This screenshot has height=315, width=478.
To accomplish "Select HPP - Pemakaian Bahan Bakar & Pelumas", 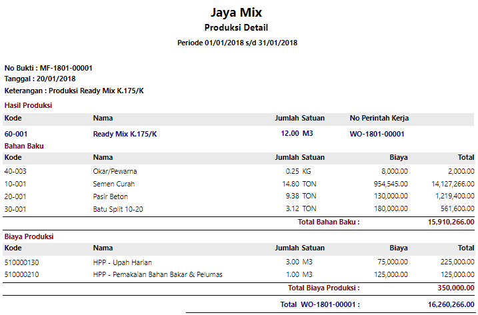I will [x=157, y=274].
